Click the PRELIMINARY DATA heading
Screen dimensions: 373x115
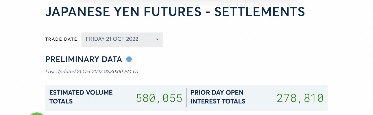pos(84,59)
